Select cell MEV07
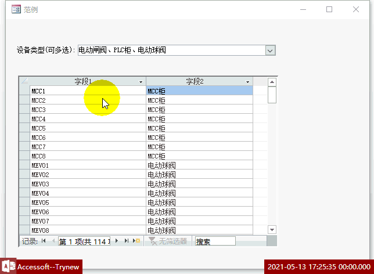The width and height of the screenshot is (374, 274). (x=88, y=221)
